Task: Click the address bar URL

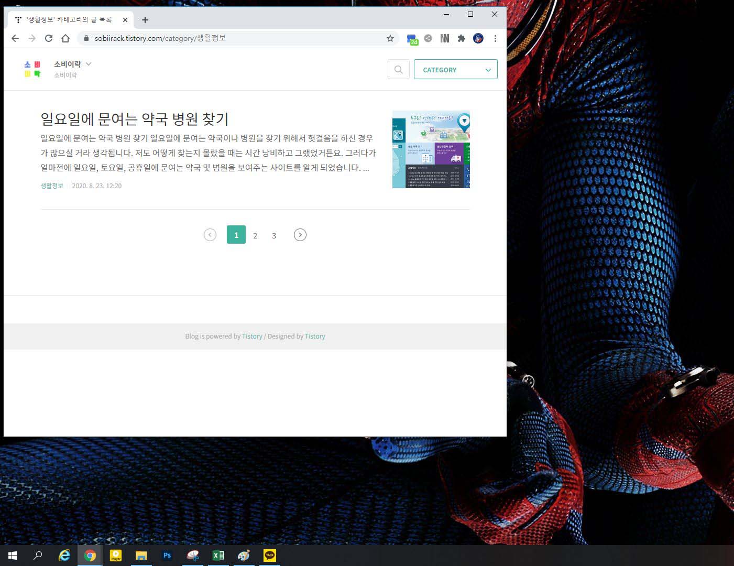Action: [160, 38]
